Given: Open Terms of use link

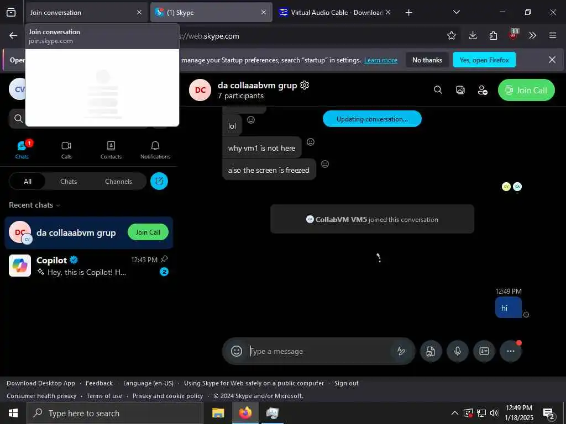Looking at the screenshot, I should [104, 396].
